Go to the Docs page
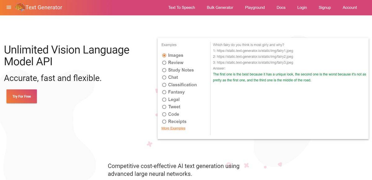372x180 pixels. coord(281,7)
